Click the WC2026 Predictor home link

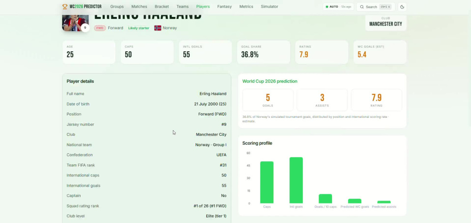[81, 7]
